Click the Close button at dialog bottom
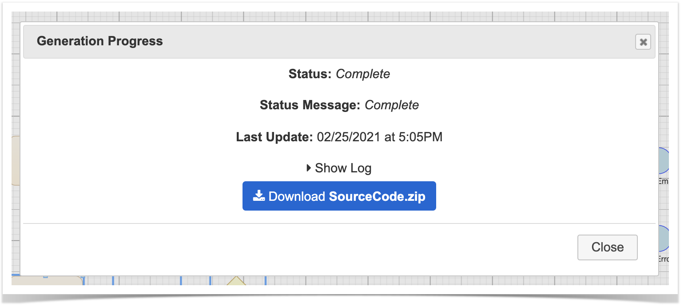 (x=607, y=247)
